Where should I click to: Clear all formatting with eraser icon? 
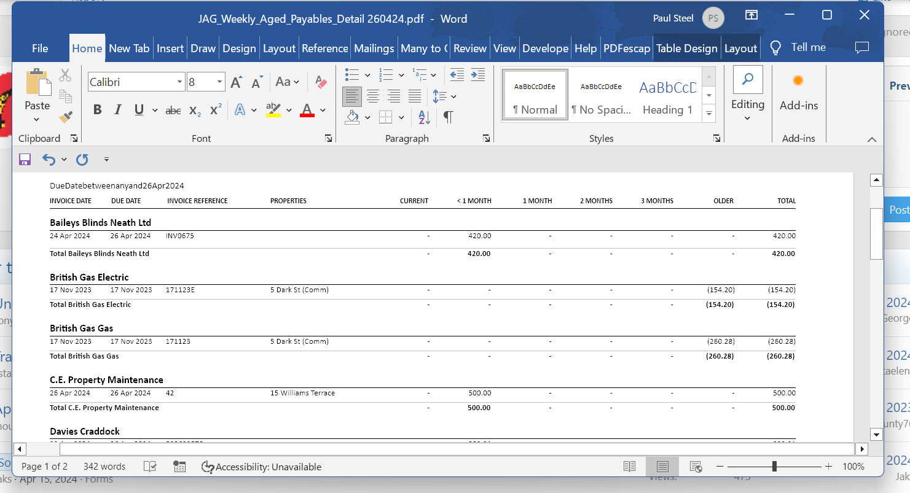point(321,82)
